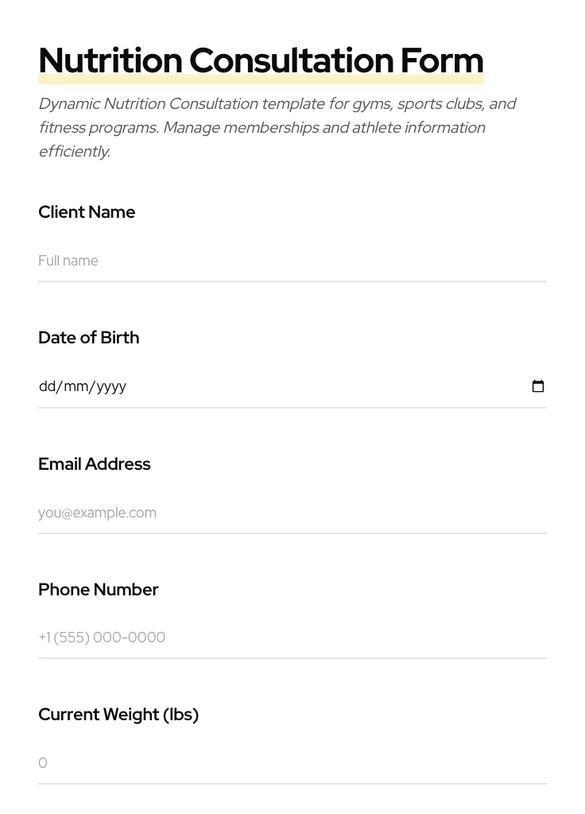Click the word 'efficiently.' in the description

tap(74, 152)
